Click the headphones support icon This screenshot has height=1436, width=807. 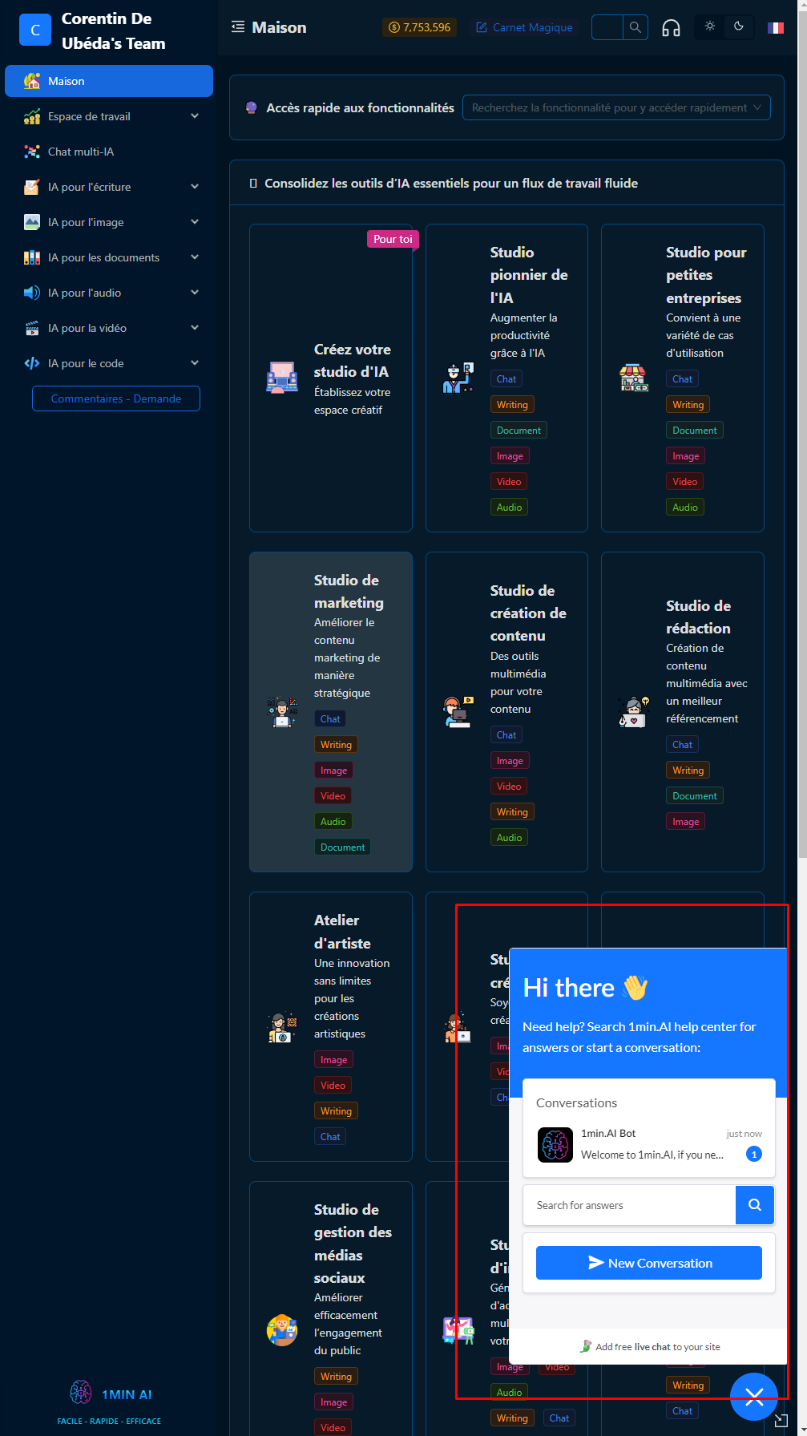[x=671, y=28]
